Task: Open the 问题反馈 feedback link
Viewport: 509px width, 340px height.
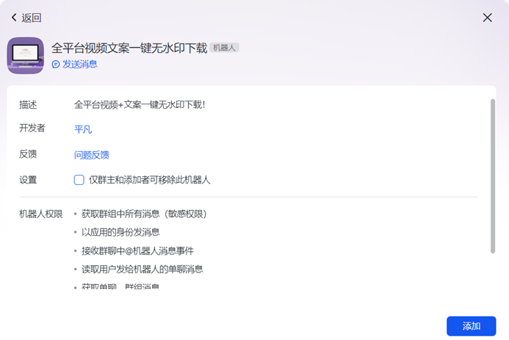Action: pos(92,155)
